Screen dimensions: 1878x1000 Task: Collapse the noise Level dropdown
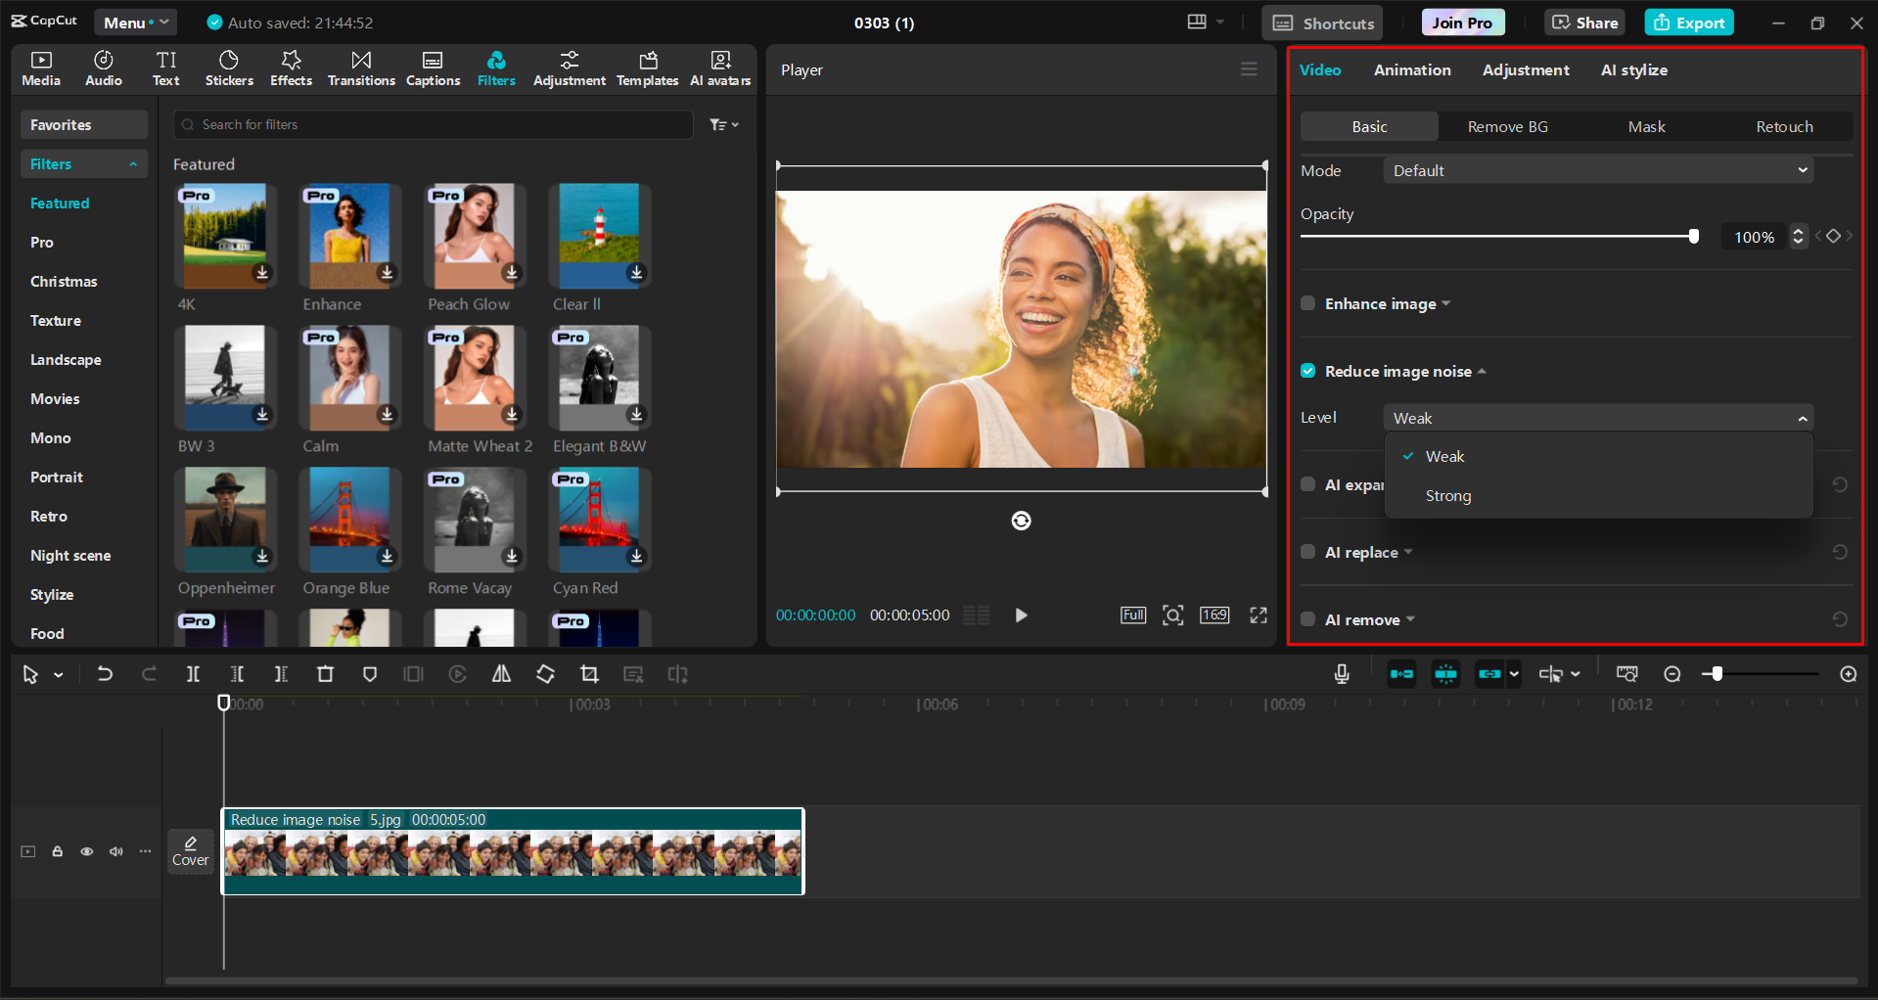[1598, 418]
